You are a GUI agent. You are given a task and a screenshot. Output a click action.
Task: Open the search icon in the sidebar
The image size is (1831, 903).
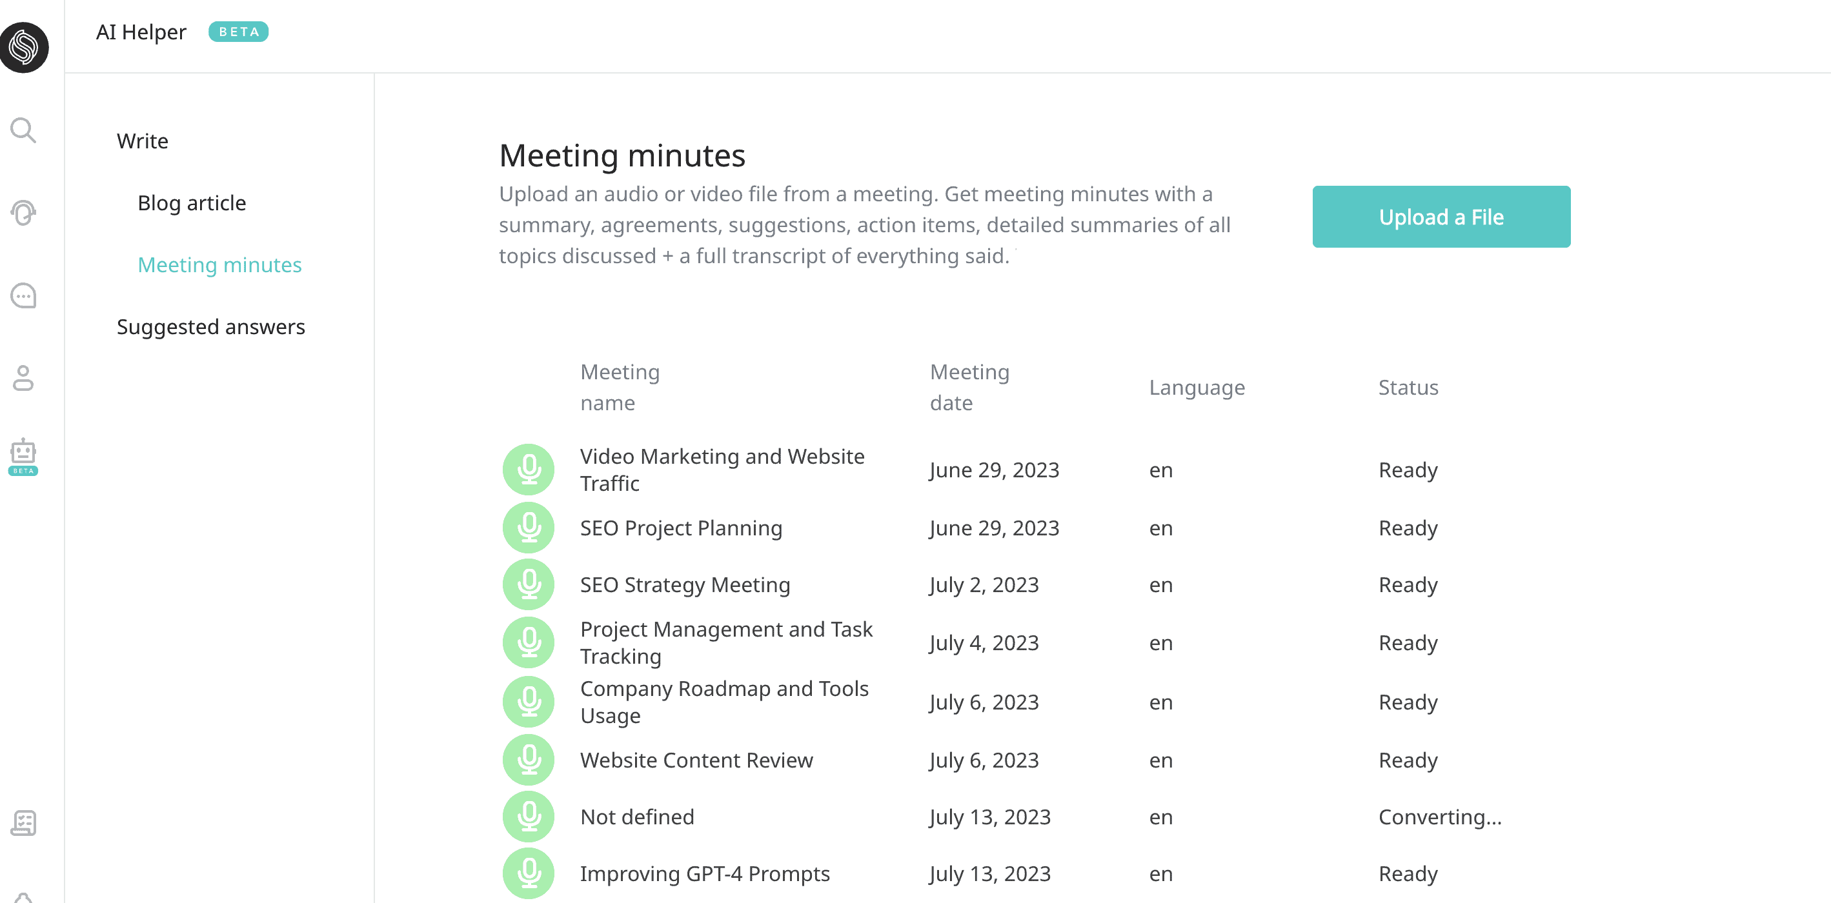coord(23,131)
